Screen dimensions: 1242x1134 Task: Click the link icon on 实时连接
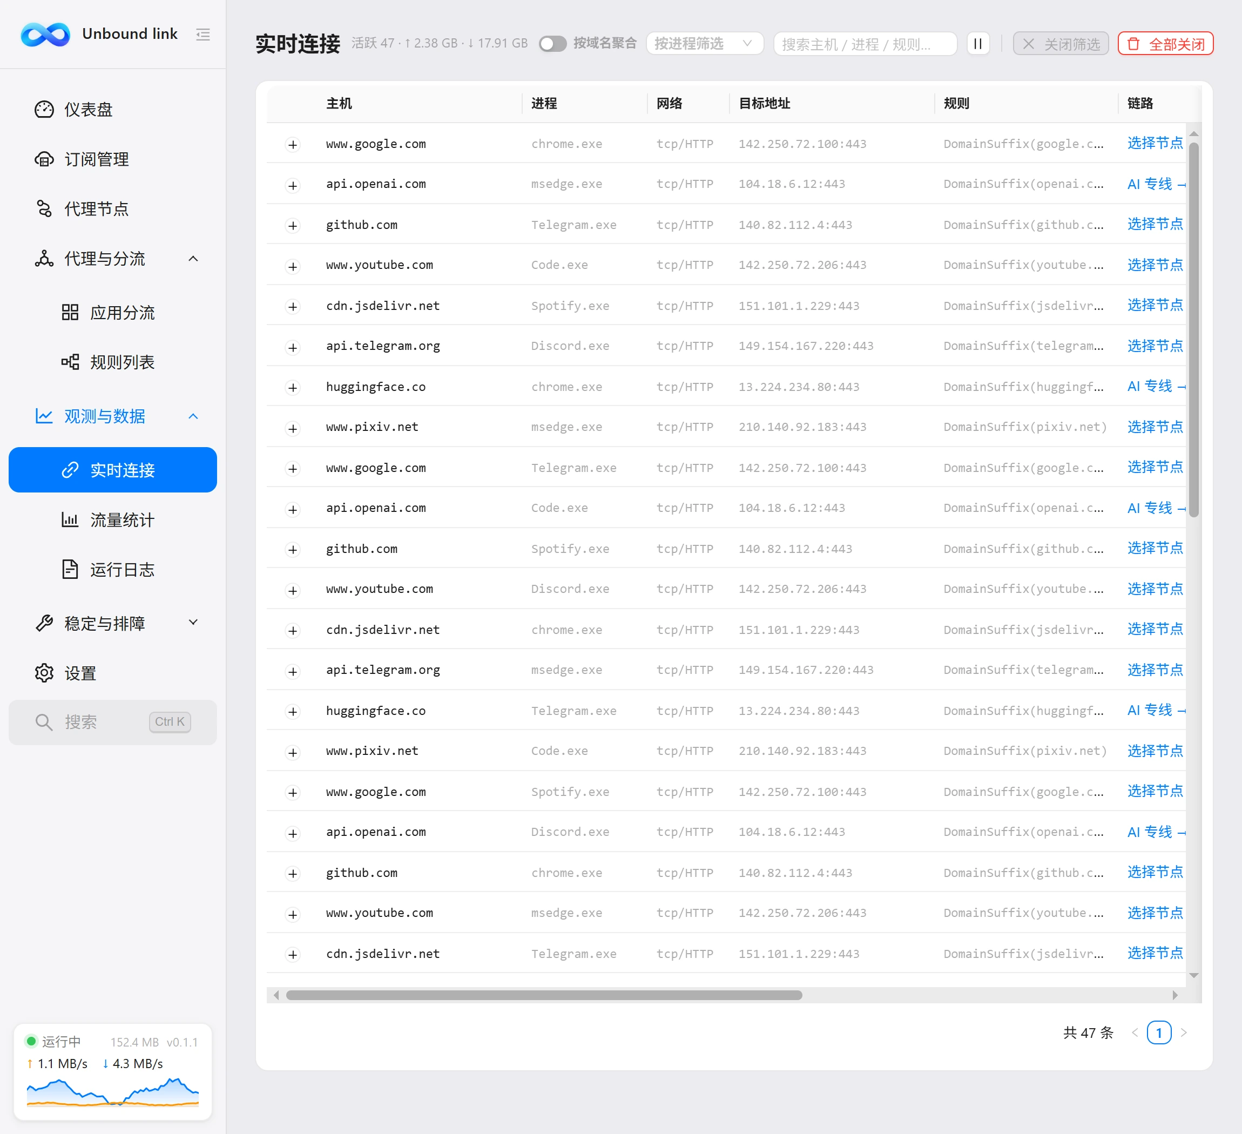click(70, 470)
